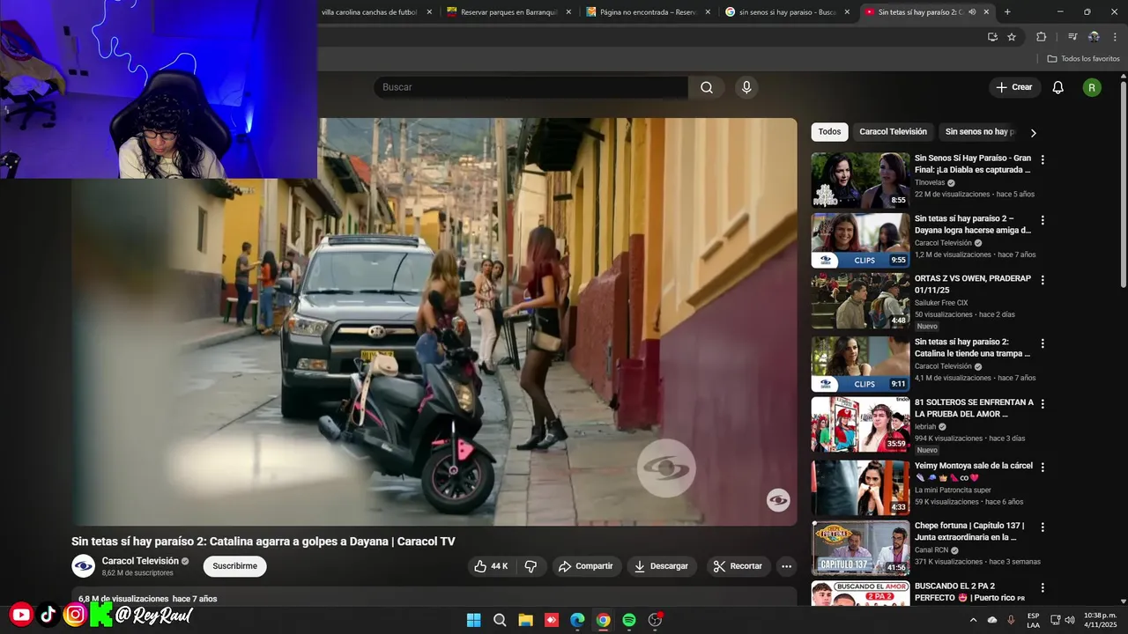Switch to villa carolina canchas tab
1128x634 pixels.
tap(370, 12)
